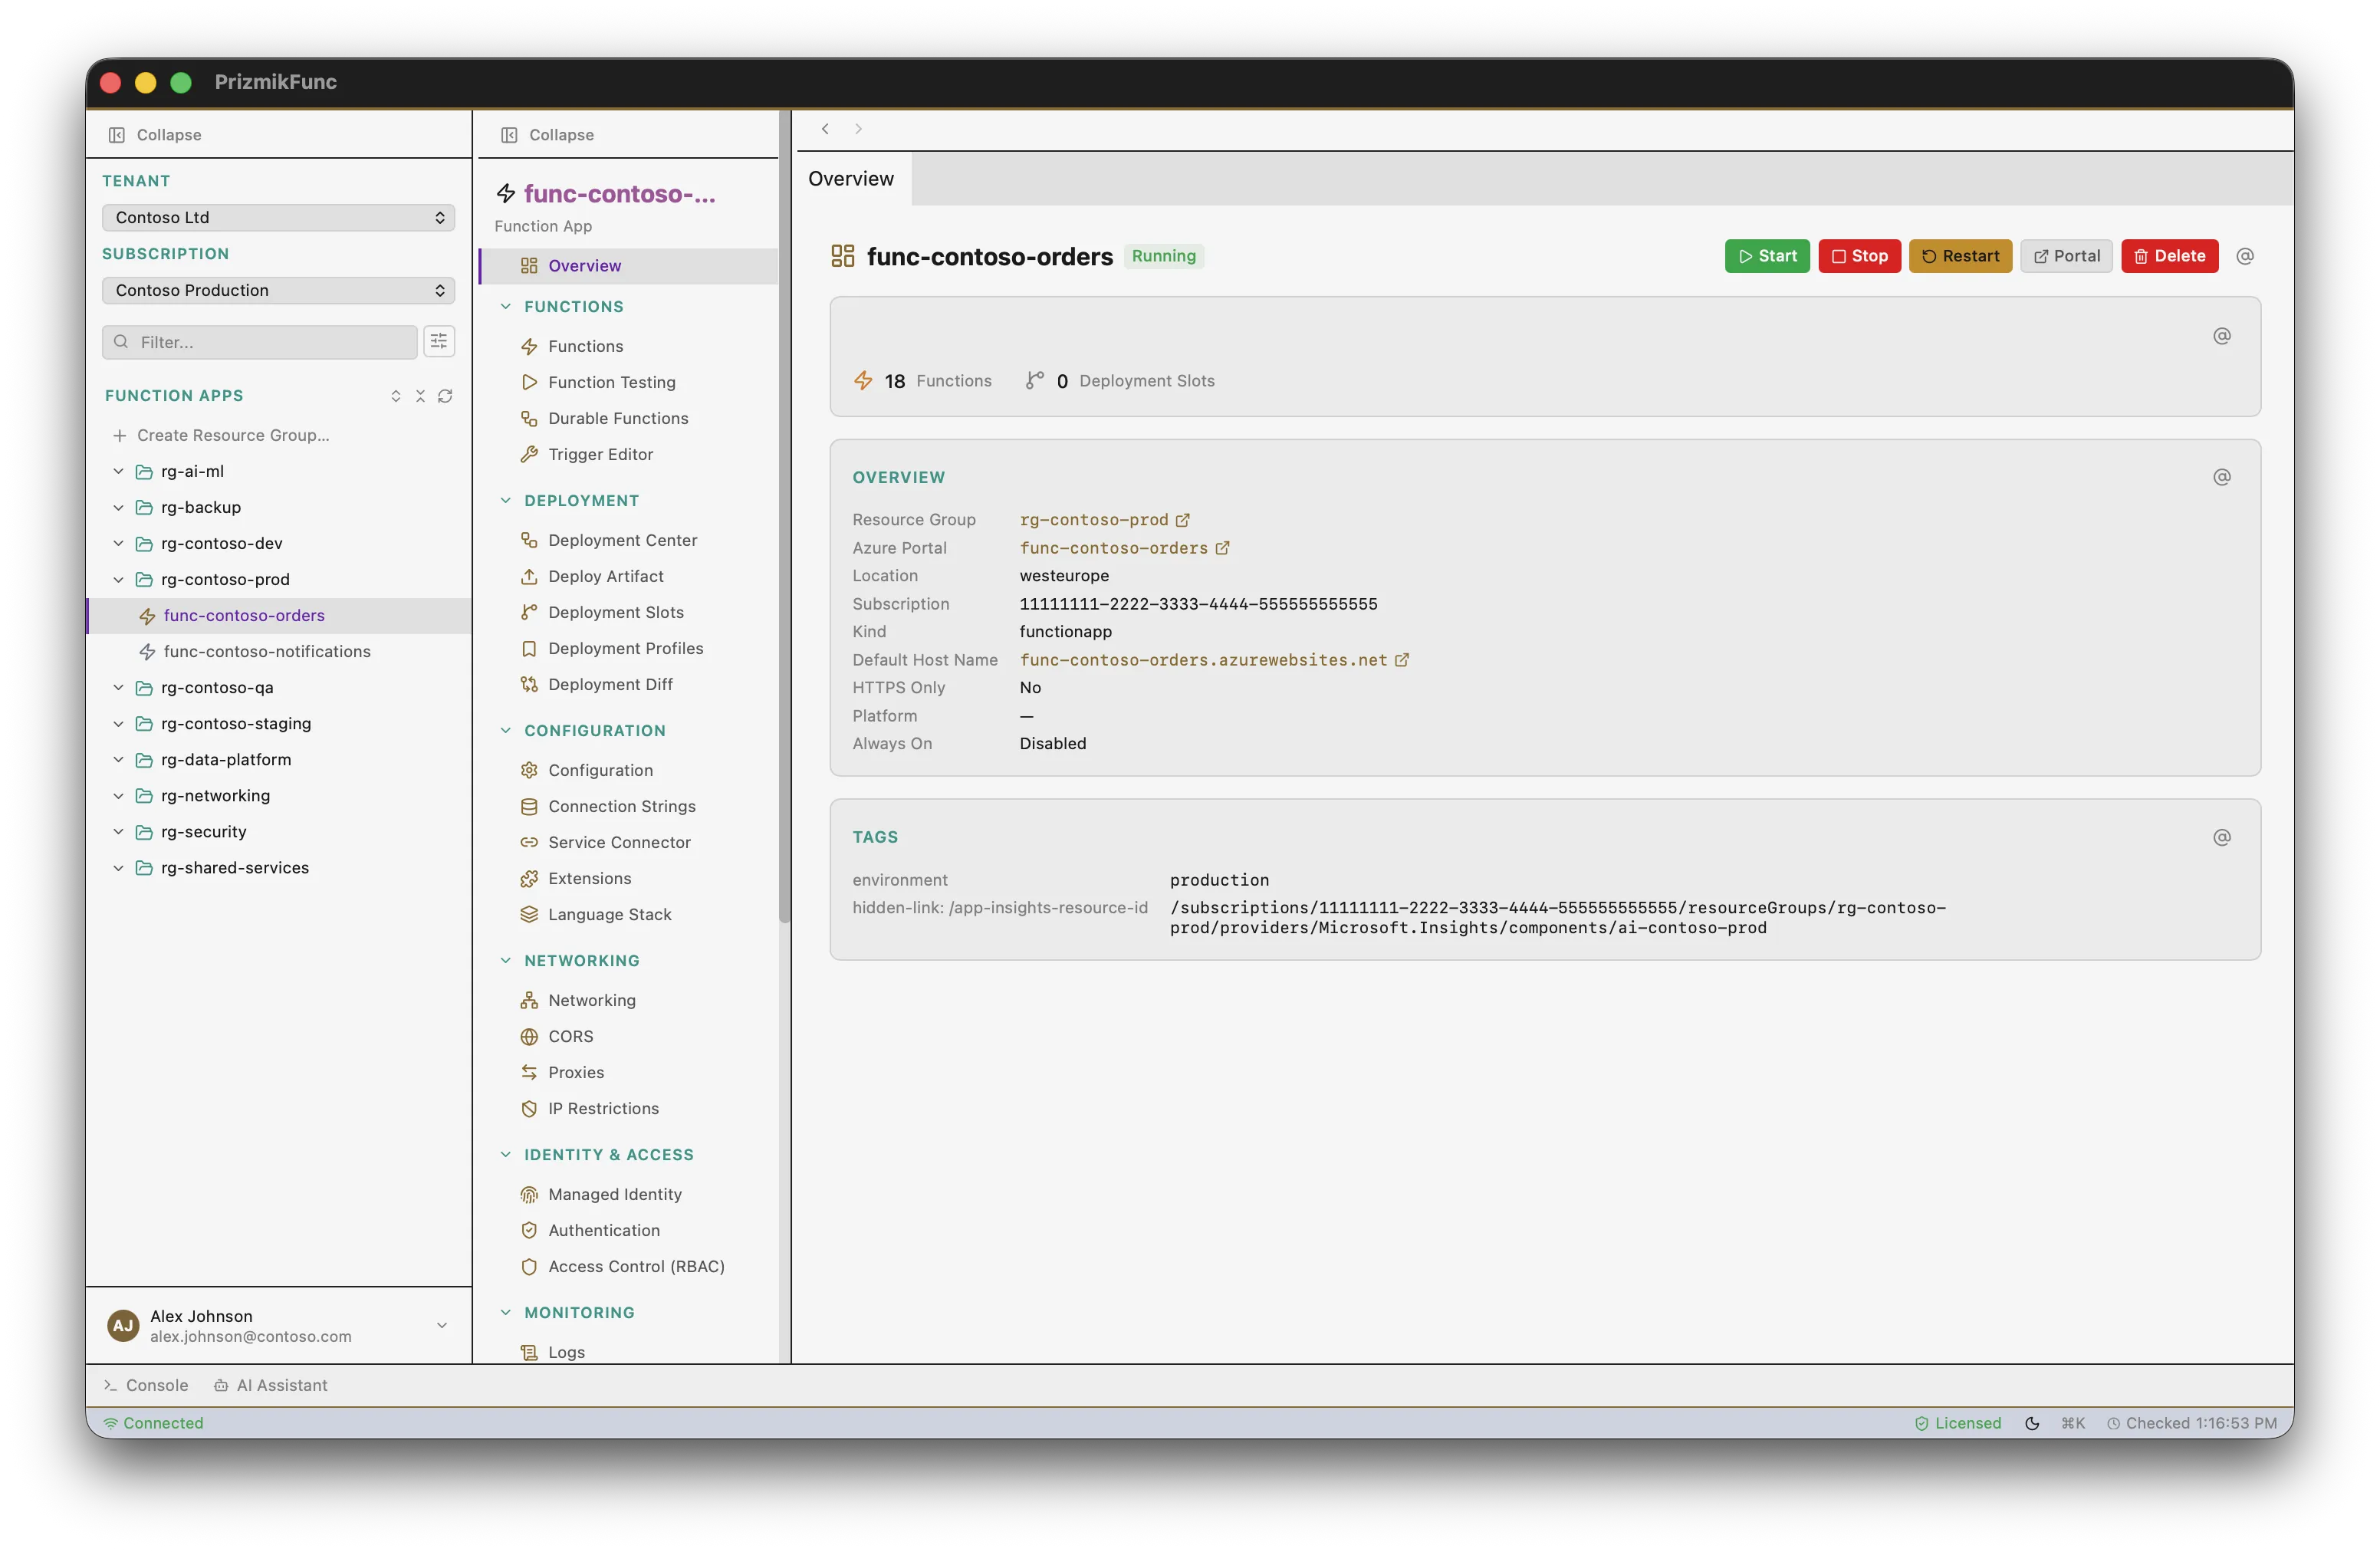The width and height of the screenshot is (2380, 1552).
Task: Refresh the Function Apps list
Action: [x=445, y=396]
